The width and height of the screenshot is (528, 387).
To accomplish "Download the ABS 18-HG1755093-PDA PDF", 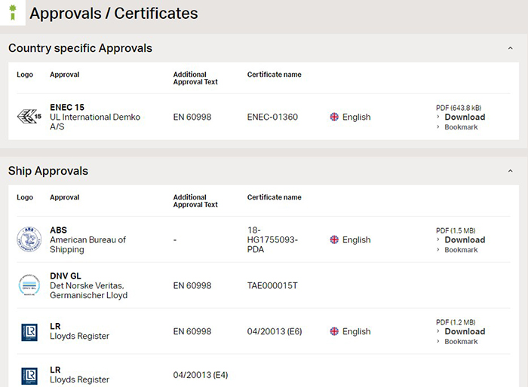I will click(465, 239).
